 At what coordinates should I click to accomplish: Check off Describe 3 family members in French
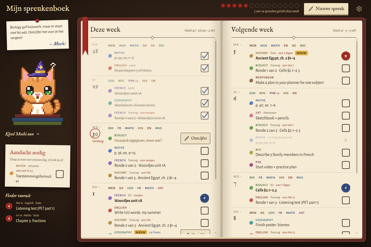[346, 153]
